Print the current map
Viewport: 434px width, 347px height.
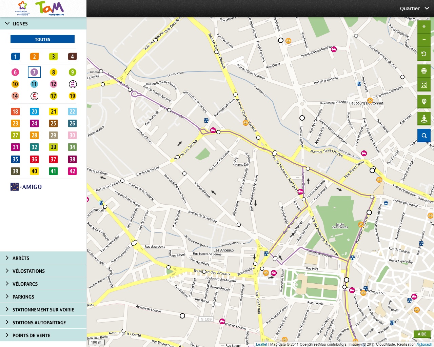pos(424,71)
